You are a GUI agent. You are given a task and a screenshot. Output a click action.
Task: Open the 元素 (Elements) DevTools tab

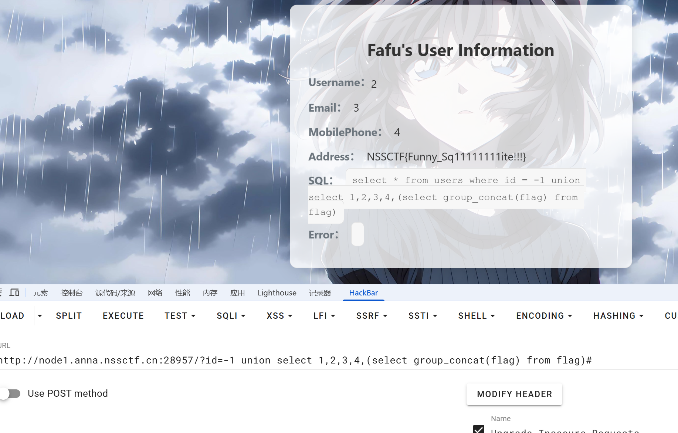[40, 293]
